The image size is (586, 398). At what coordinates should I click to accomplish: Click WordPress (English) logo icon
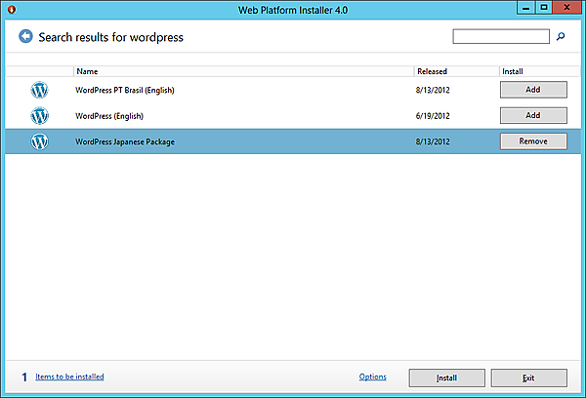(39, 115)
